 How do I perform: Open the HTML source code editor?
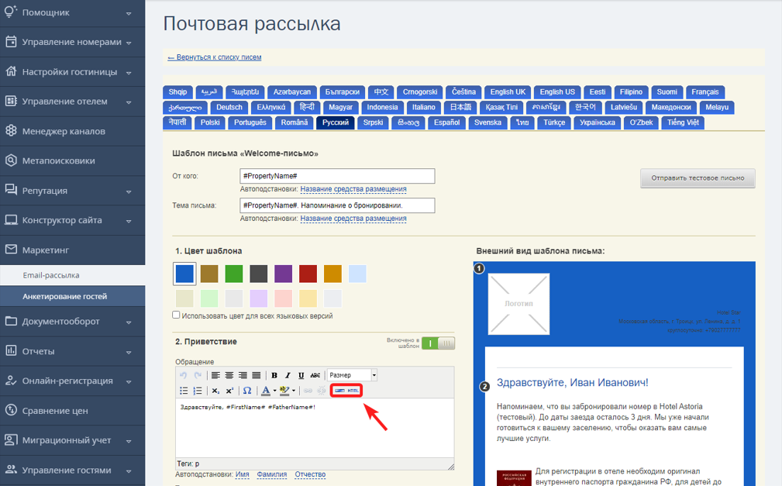353,391
